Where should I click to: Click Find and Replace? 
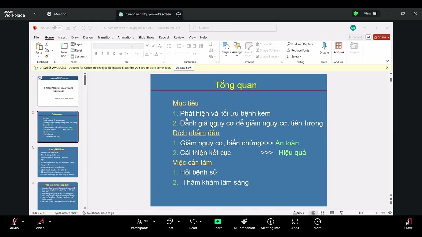pos(300,44)
